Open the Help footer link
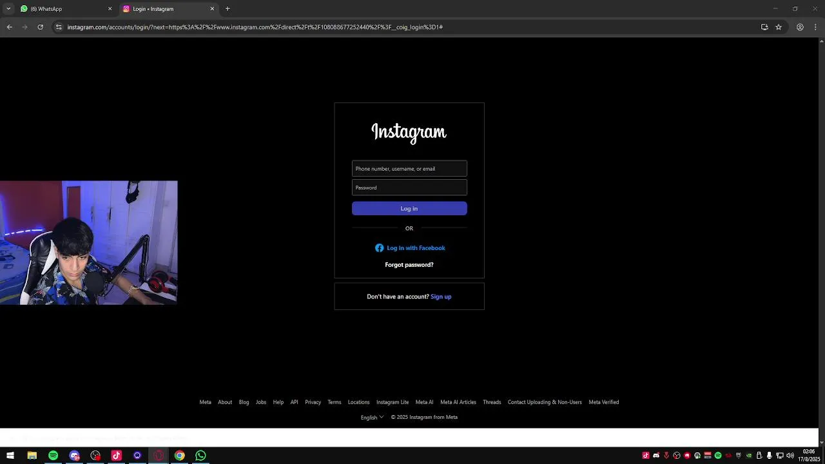 pos(278,402)
